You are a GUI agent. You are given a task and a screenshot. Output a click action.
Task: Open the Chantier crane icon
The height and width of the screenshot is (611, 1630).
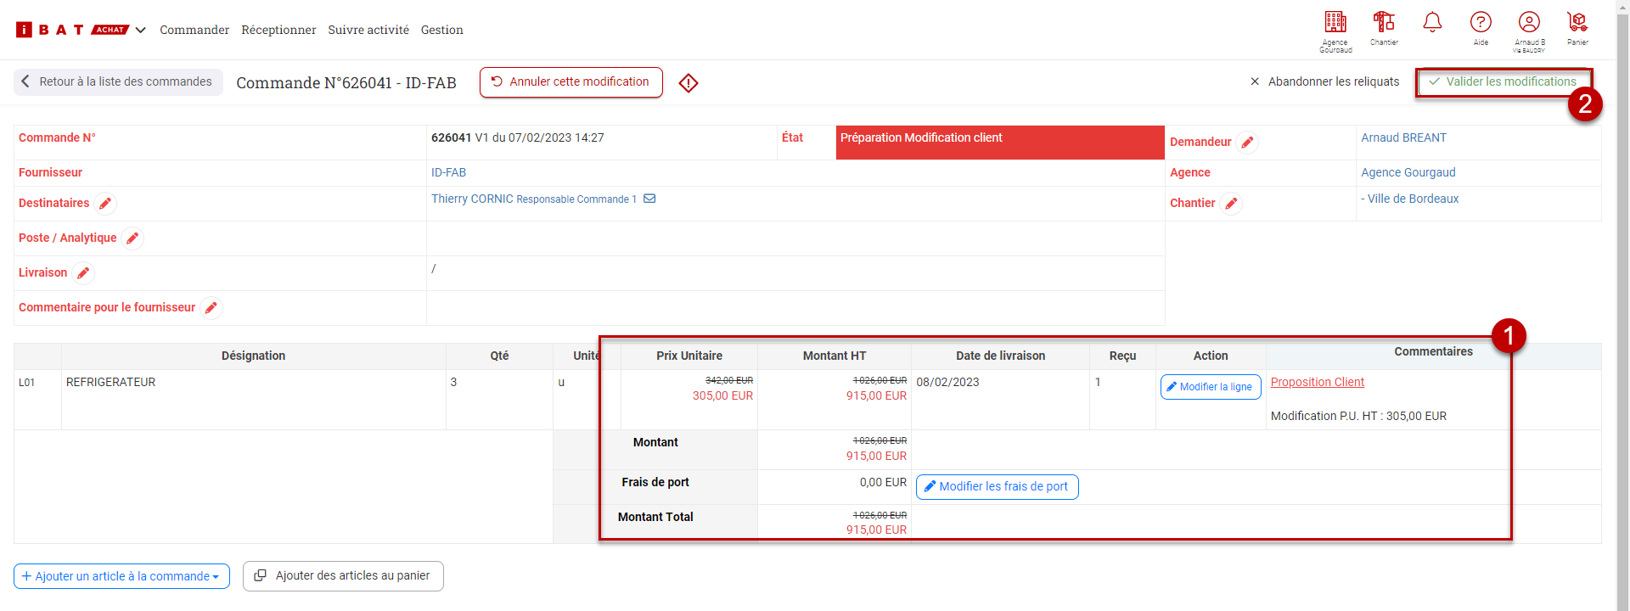click(1384, 23)
